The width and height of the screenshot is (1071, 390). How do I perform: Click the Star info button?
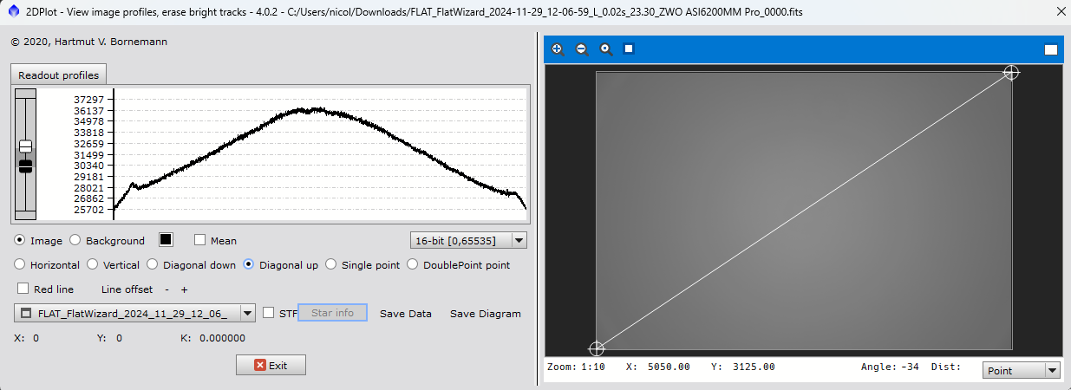point(332,313)
